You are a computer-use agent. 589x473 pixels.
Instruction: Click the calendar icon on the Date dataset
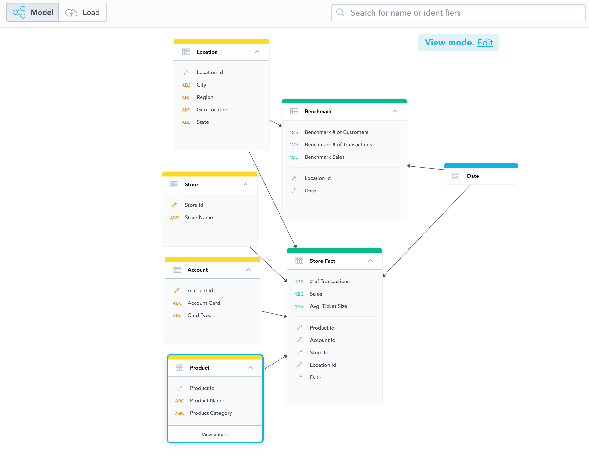[456, 176]
